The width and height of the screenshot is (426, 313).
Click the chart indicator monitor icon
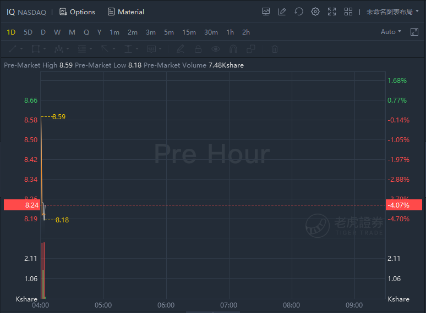point(266,12)
